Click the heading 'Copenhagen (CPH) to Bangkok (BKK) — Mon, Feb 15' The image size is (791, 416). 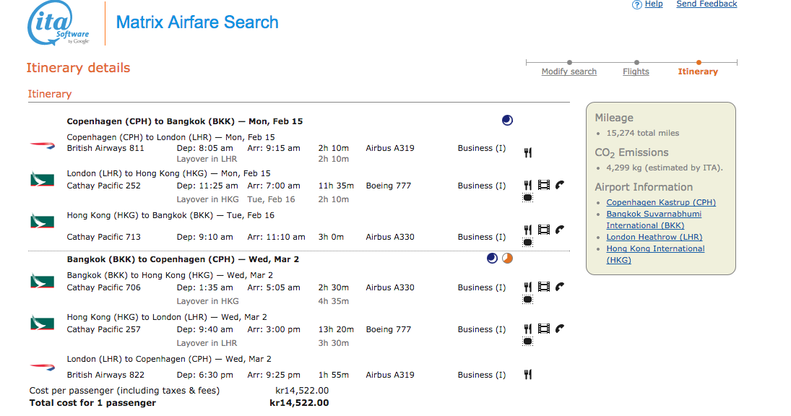(185, 121)
